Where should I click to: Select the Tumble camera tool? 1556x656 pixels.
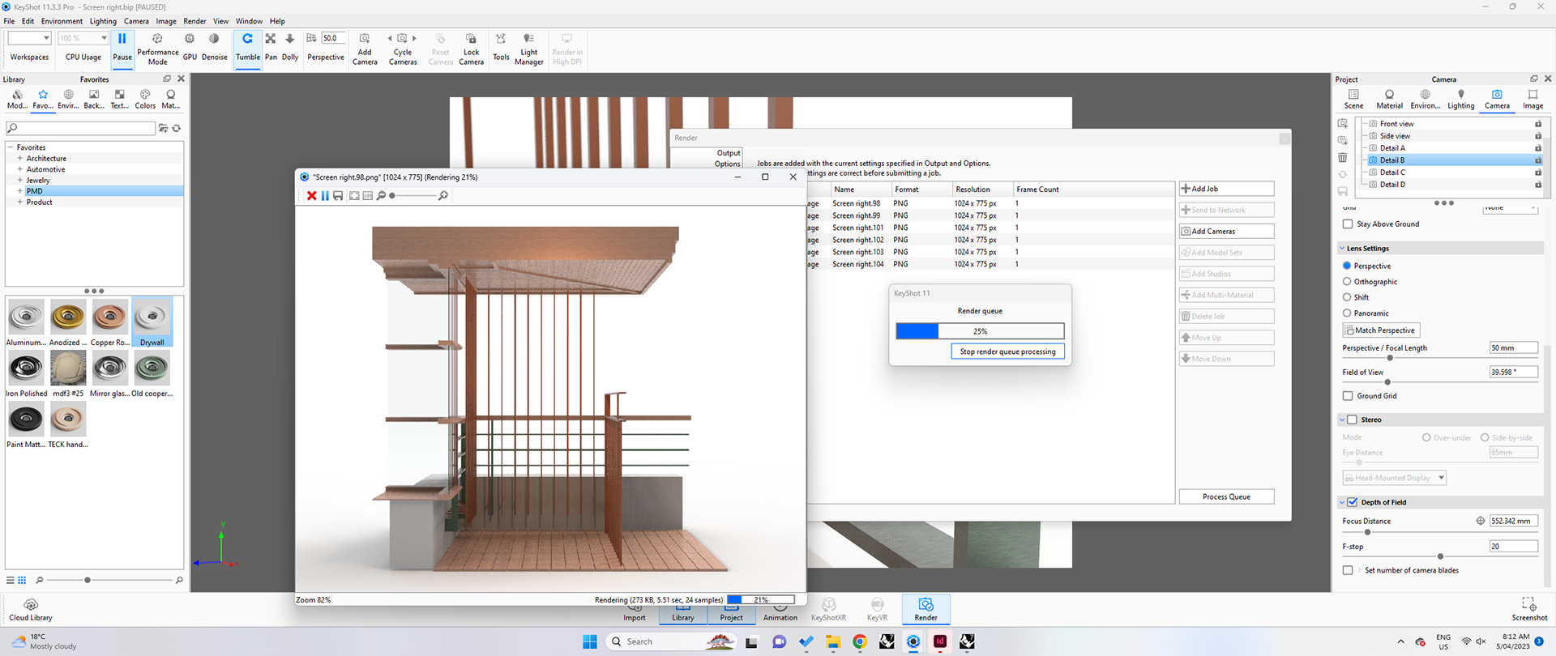[x=248, y=47]
